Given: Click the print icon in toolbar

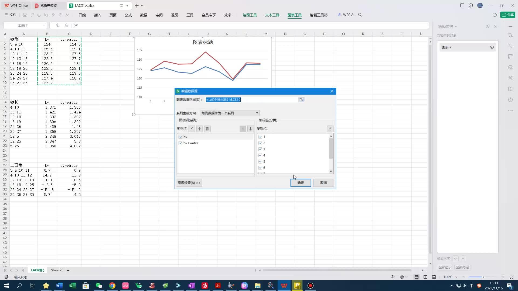Looking at the screenshot, I should (39, 15).
